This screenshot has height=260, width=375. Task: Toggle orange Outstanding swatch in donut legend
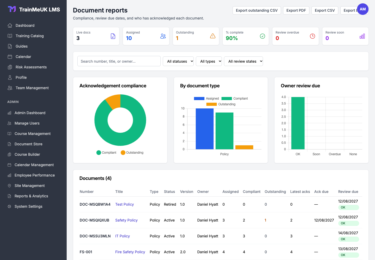tap(123, 153)
